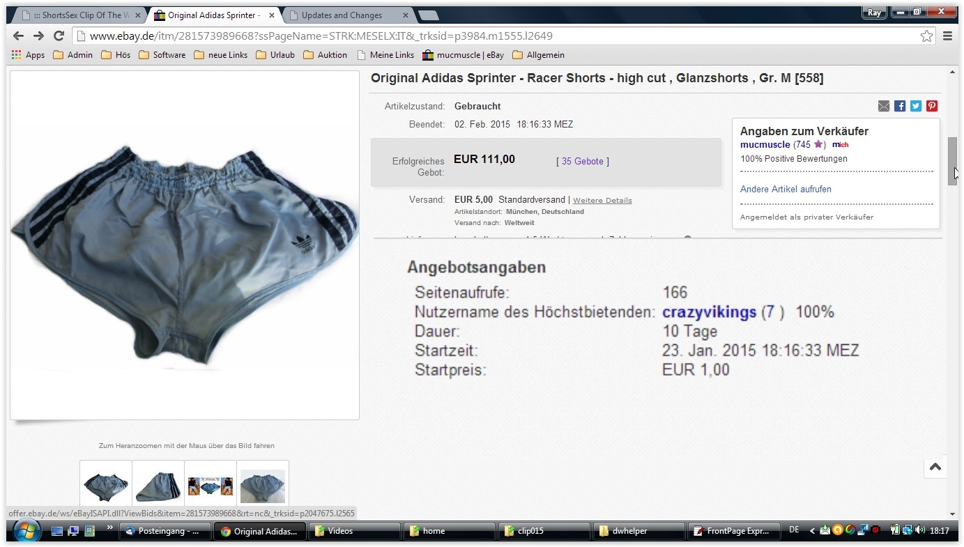Select the second shorts thumbnail image
Viewport: 964px width, 547px height.
tap(158, 483)
